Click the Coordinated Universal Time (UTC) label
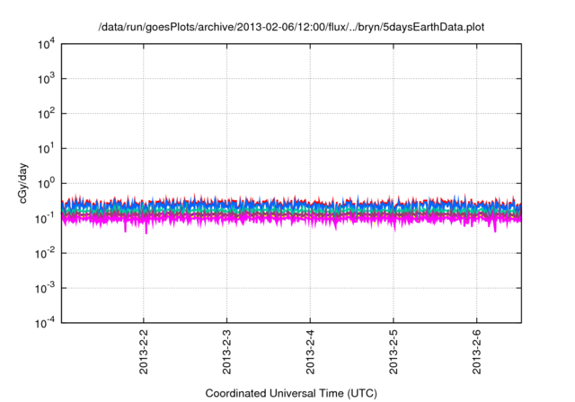The height and width of the screenshot is (402, 575). tap(291, 393)
